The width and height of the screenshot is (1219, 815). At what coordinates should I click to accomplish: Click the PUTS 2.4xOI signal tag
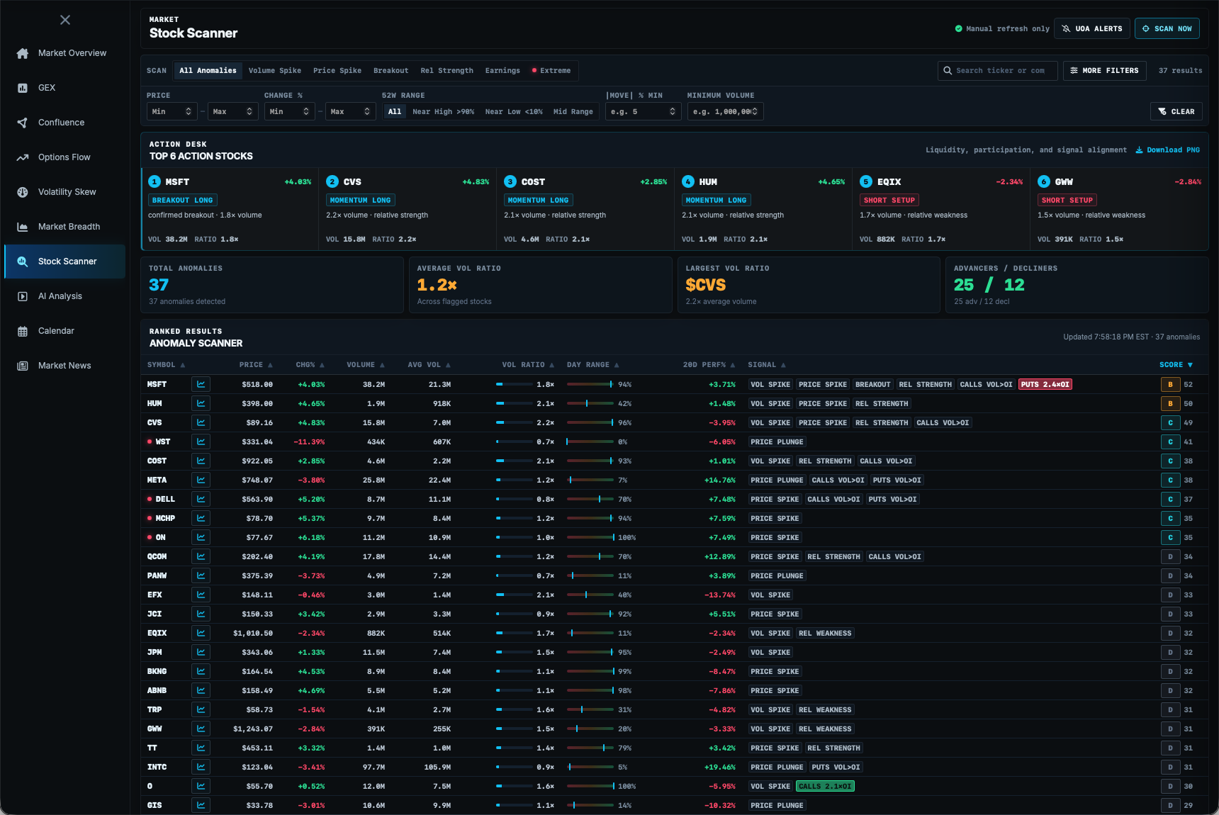(1045, 384)
